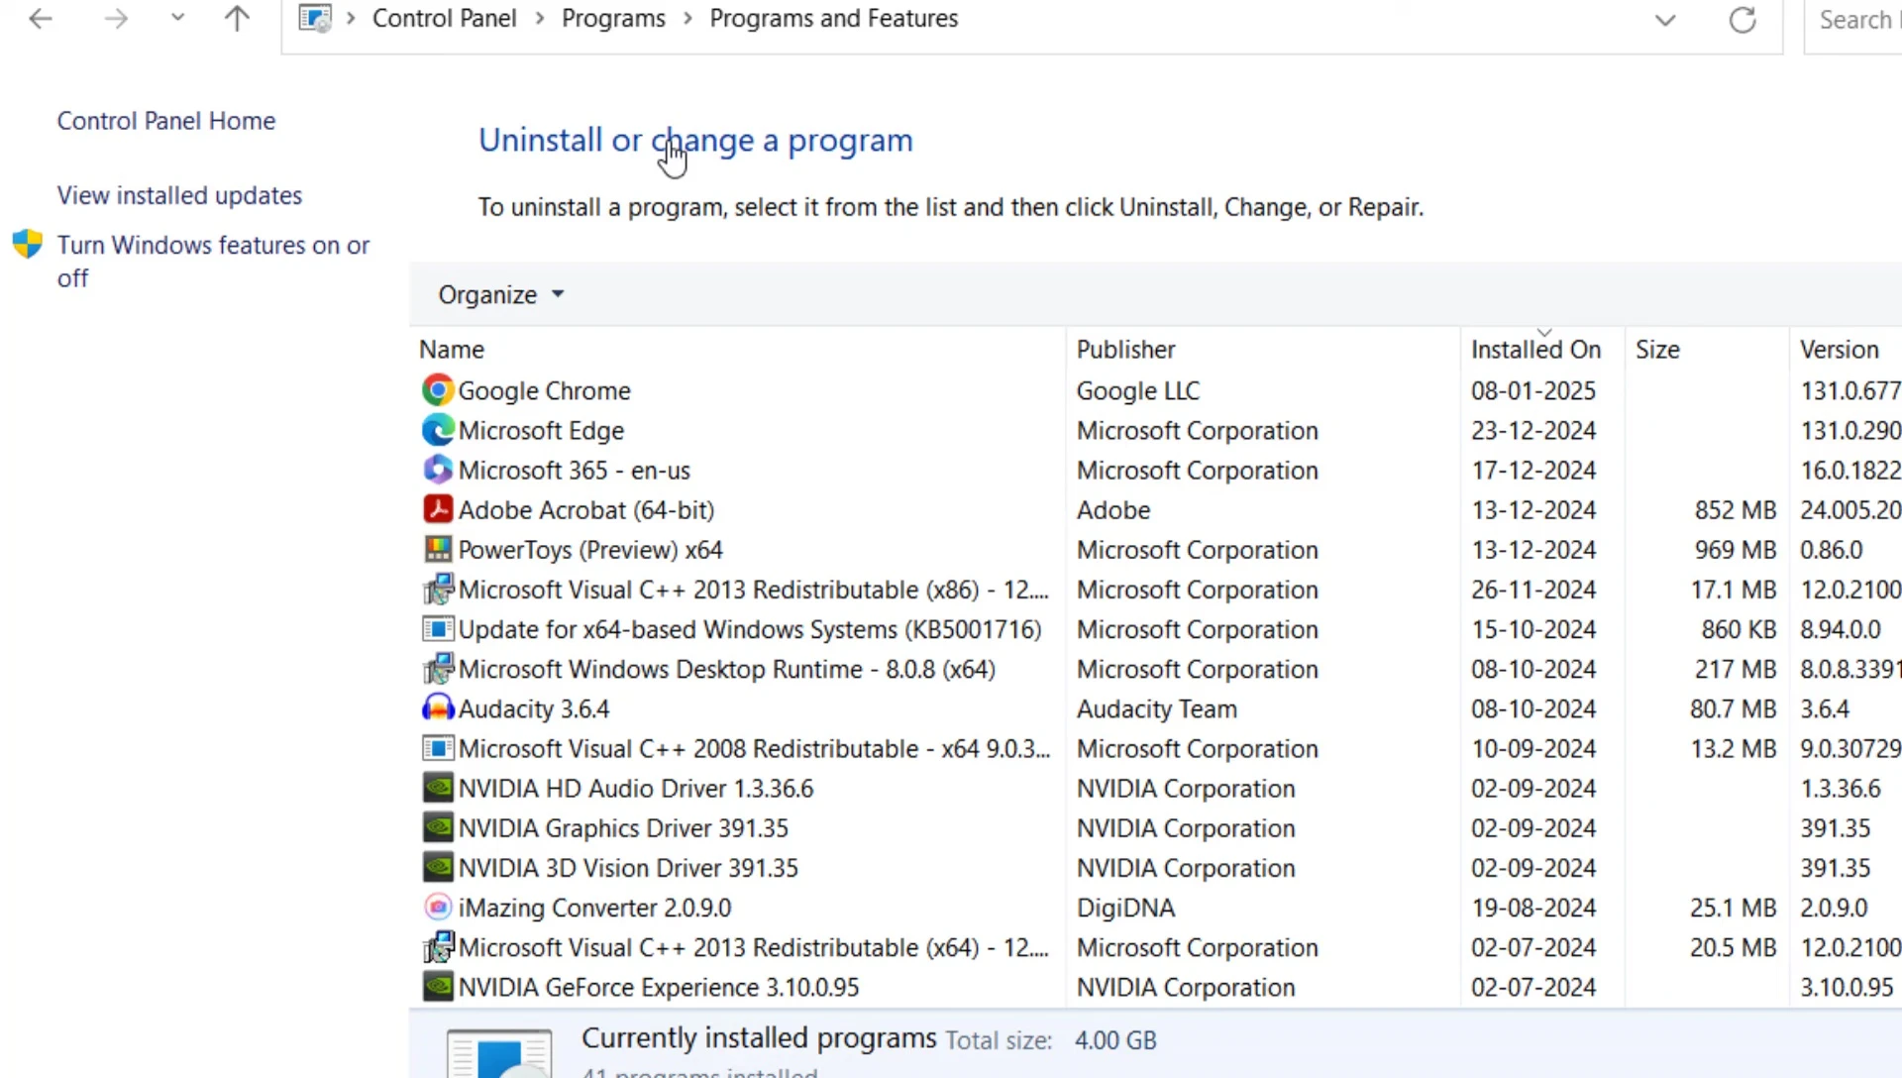The image size is (1902, 1078).
Task: Open Turn Windows features on or off
Action: pyautogui.click(x=213, y=262)
